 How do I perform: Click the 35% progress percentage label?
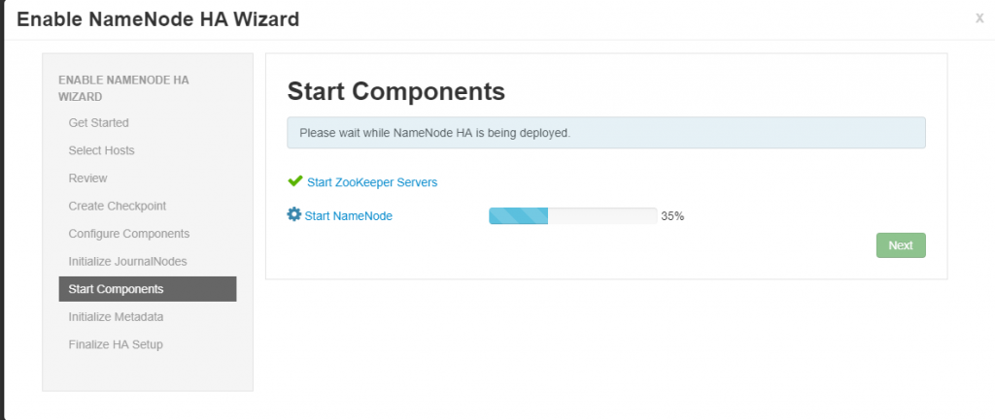[672, 216]
